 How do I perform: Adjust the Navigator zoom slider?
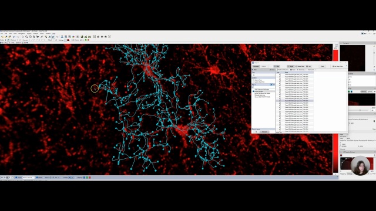pyautogui.click(x=374, y=53)
